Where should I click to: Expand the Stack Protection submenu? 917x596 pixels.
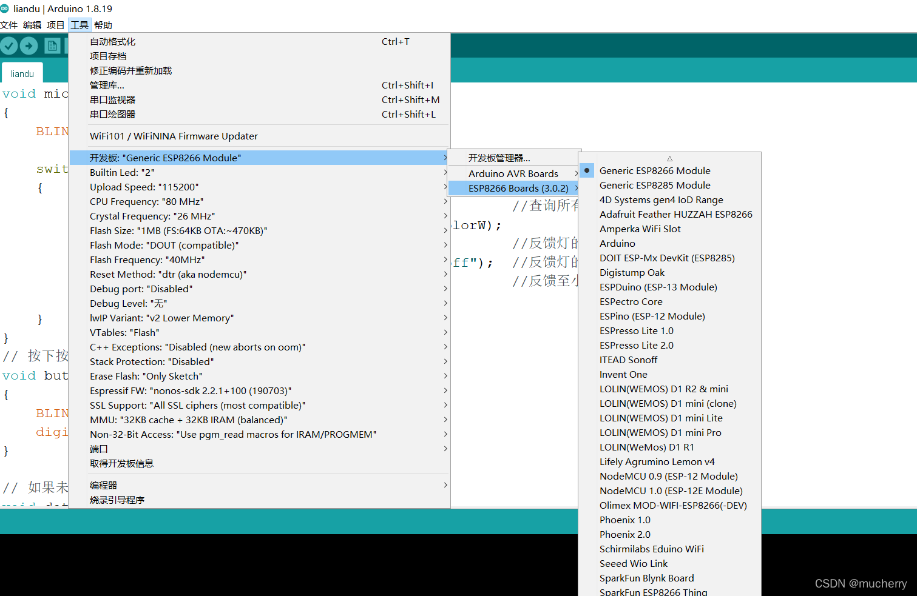[260, 361]
